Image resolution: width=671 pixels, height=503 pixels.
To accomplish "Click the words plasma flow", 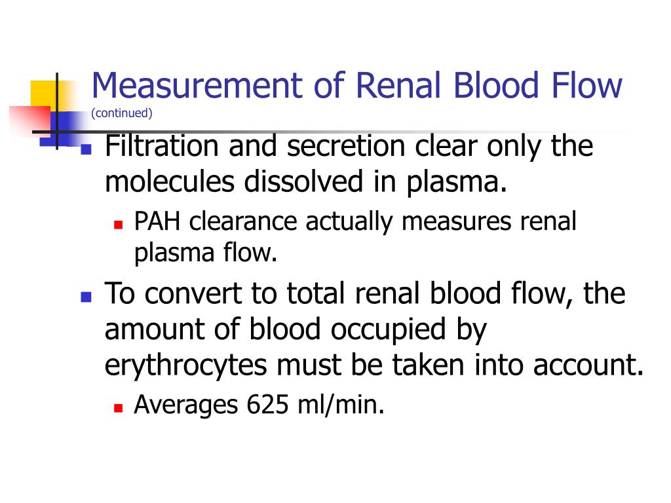I will [206, 253].
